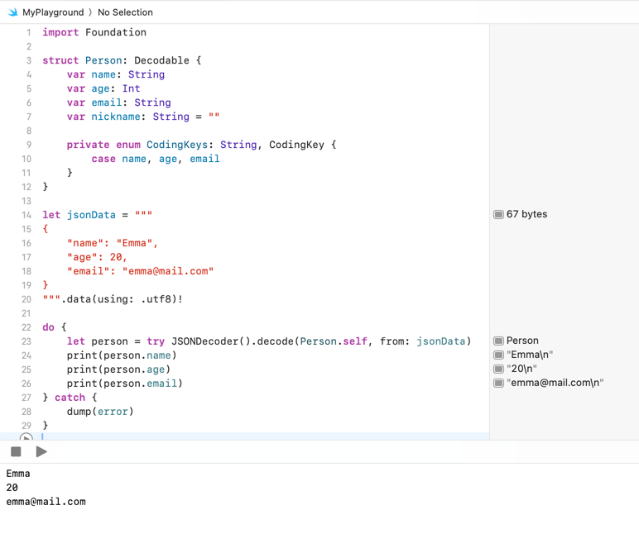Screen dimensions: 639x534
Task: Run the playground with the play button
Action: pyautogui.click(x=41, y=451)
